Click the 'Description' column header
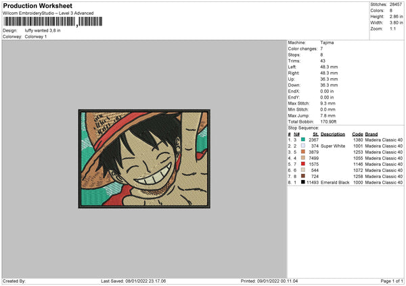The image size is (406, 286). (333, 134)
